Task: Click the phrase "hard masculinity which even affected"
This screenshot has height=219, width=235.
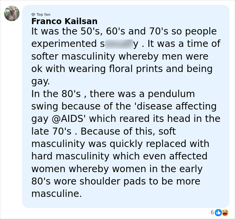Action: tap(119, 156)
